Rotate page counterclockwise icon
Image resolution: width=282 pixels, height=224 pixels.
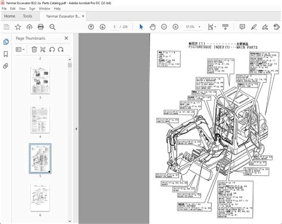52,49
